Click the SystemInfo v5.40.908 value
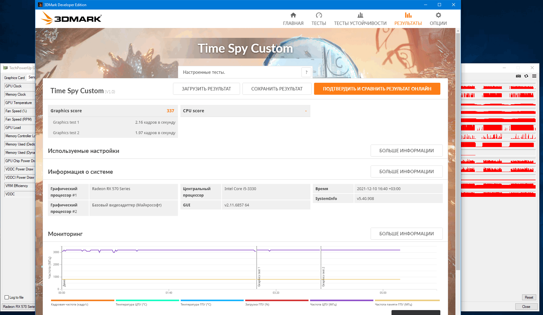543x315 pixels. click(365, 198)
